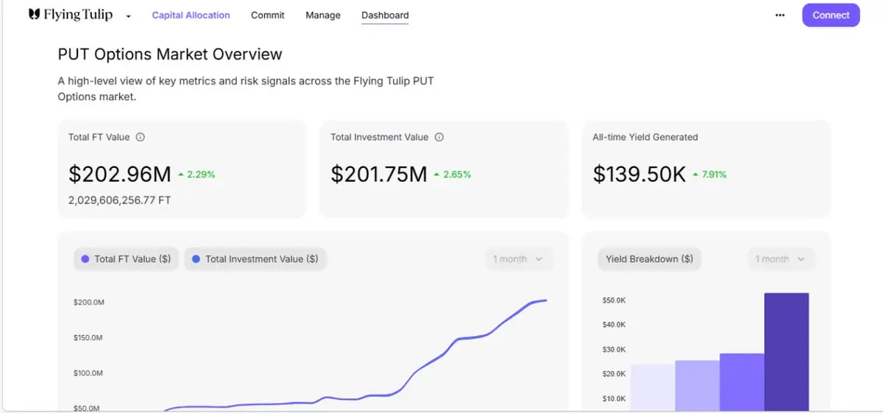This screenshot has height=413, width=883.
Task: Open the three-dot more menu
Action: (780, 15)
